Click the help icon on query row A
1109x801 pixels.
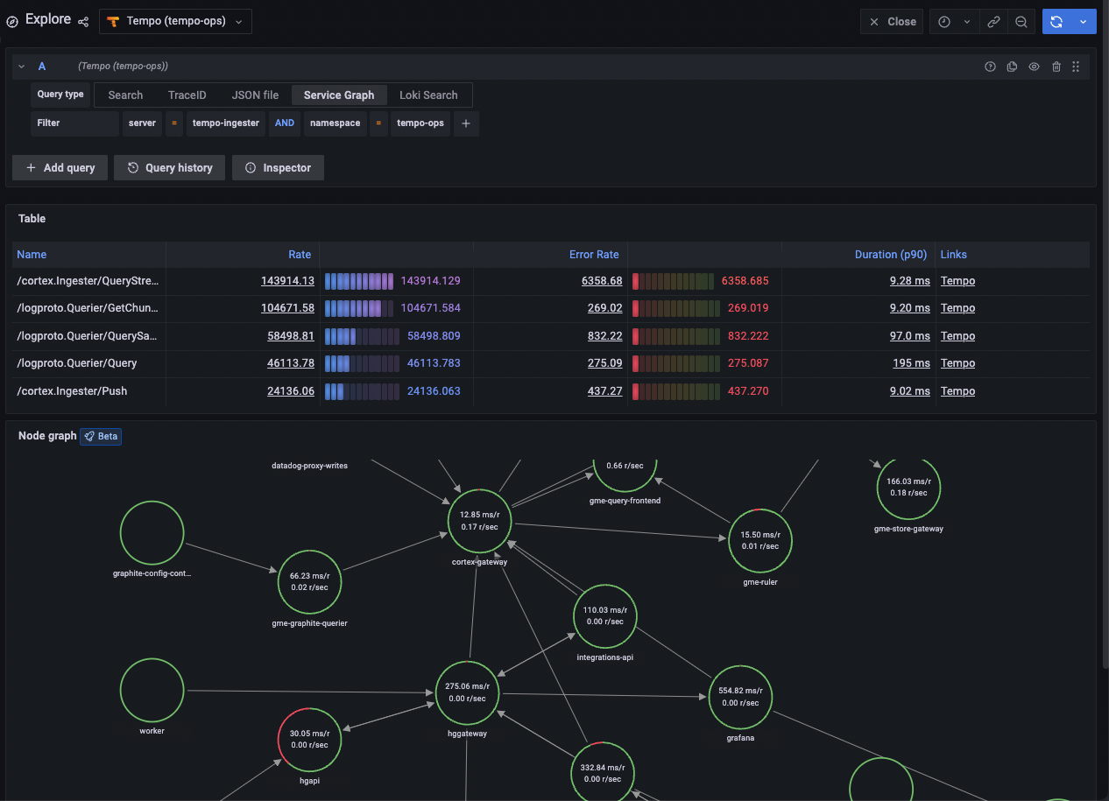point(990,66)
